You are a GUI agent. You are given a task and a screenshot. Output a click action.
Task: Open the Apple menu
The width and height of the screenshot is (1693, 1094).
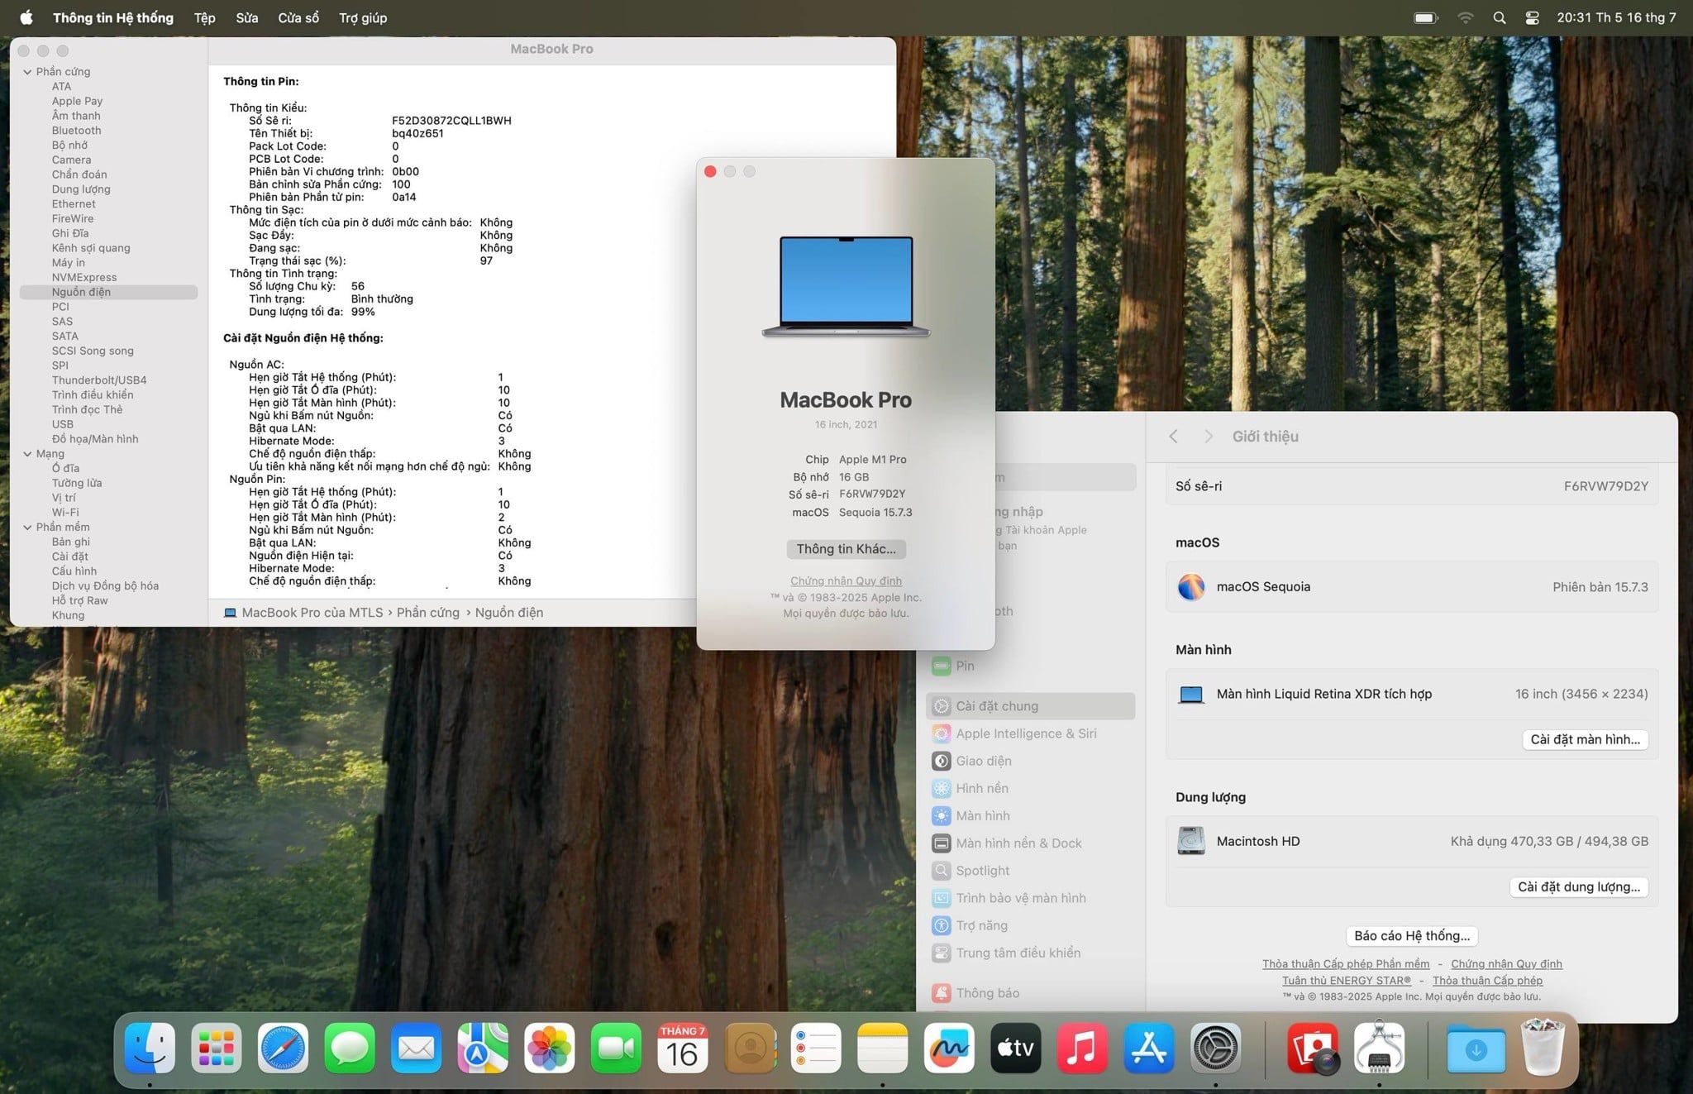26,17
